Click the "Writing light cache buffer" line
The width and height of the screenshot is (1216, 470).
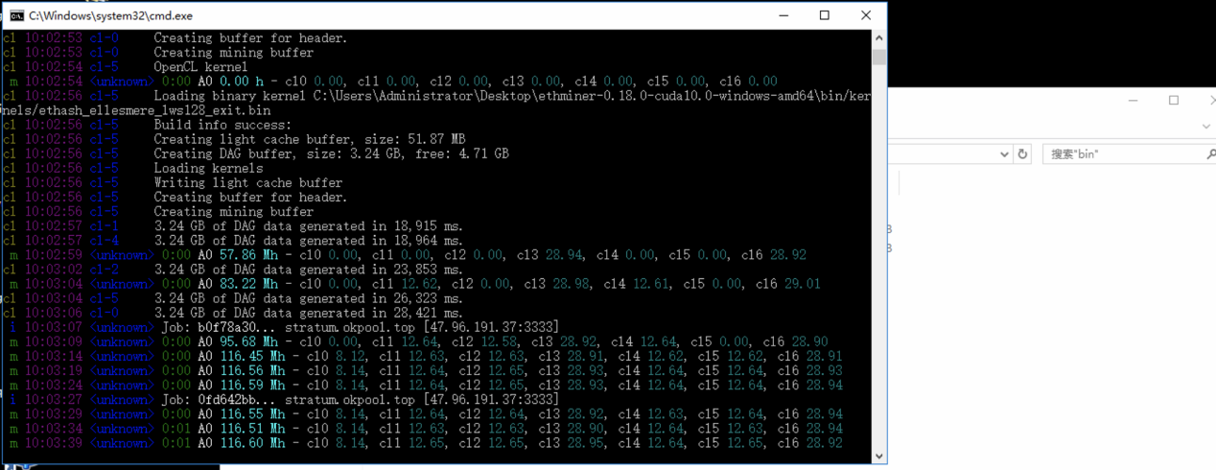pyautogui.click(x=248, y=182)
